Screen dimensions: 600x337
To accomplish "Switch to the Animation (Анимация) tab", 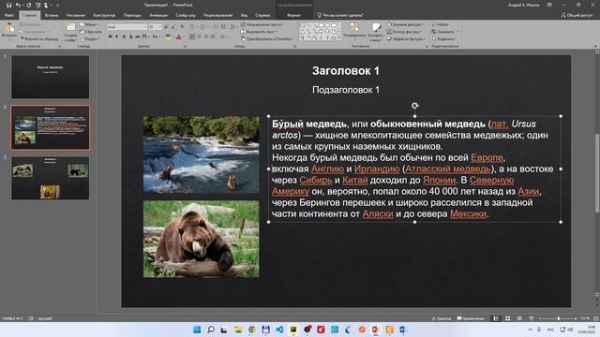I will point(158,15).
